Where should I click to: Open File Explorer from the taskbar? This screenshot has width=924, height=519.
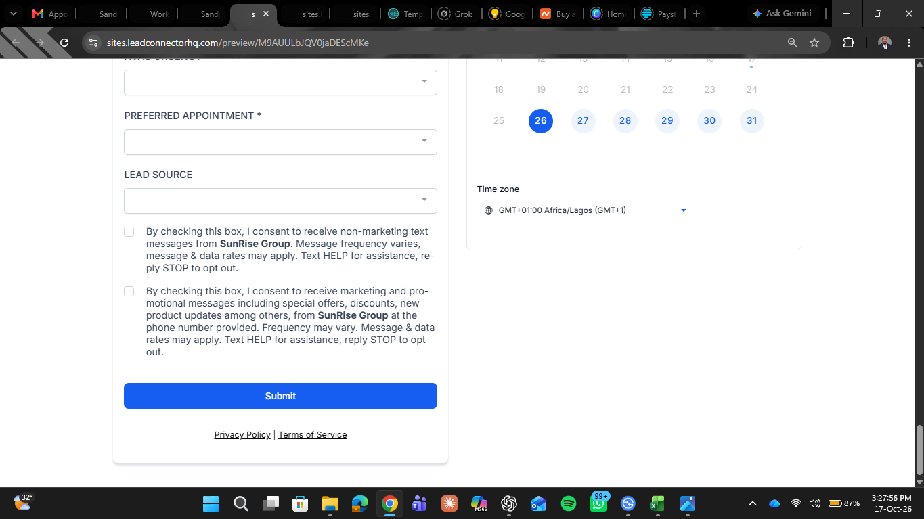tap(330, 503)
